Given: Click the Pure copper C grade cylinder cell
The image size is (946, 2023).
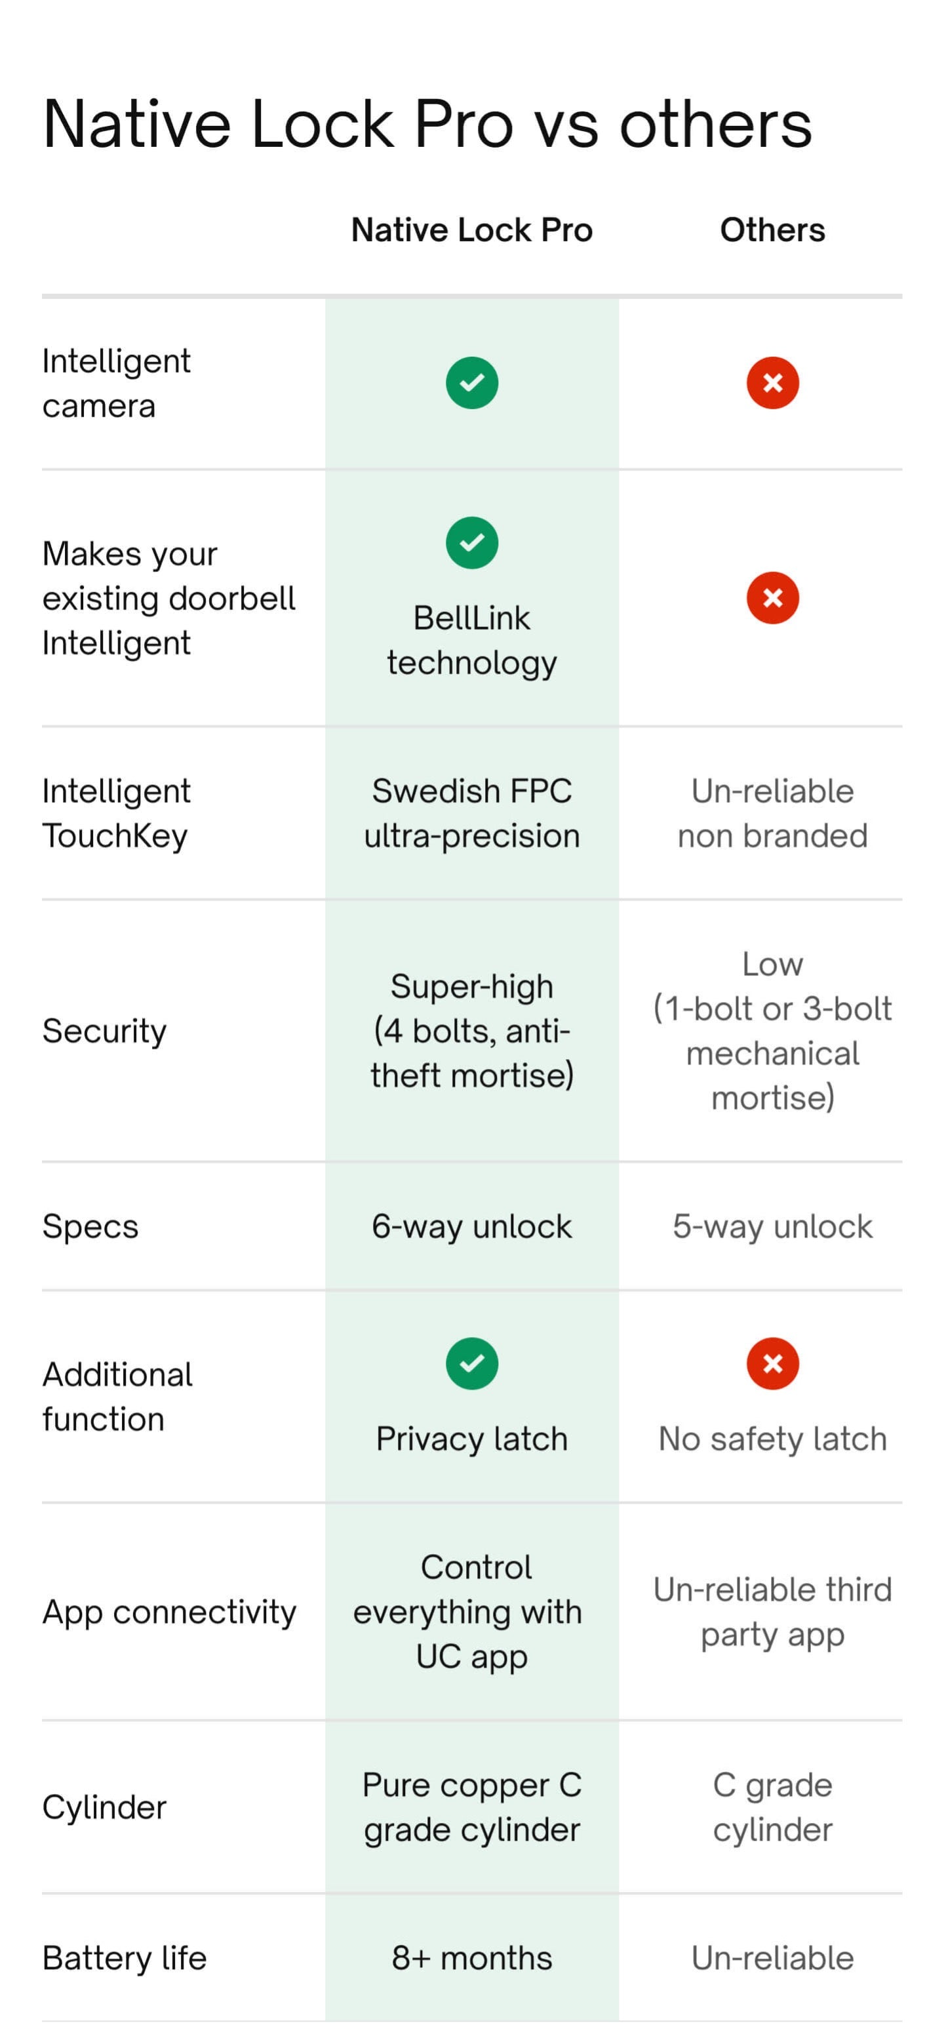Looking at the screenshot, I should [x=472, y=1807].
